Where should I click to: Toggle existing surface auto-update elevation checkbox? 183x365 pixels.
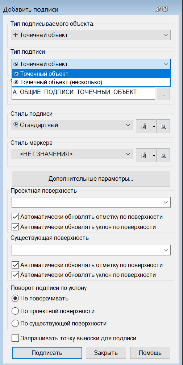[x=15, y=265]
